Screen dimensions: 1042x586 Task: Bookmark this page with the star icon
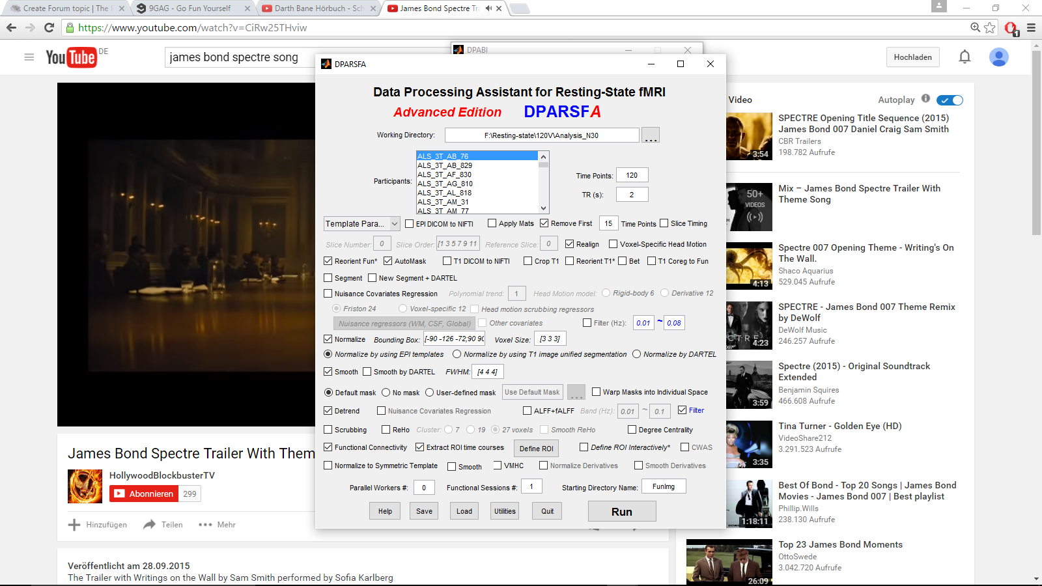[x=990, y=27]
